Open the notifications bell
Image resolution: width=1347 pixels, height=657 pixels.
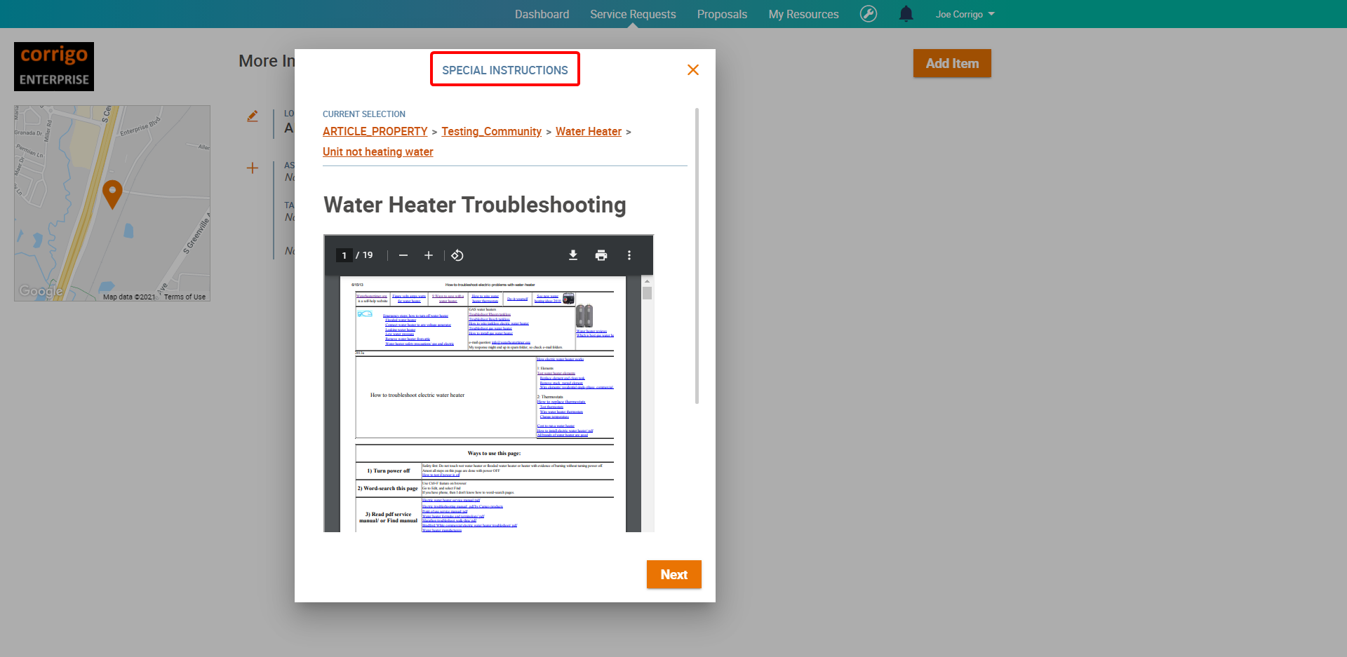tap(906, 14)
